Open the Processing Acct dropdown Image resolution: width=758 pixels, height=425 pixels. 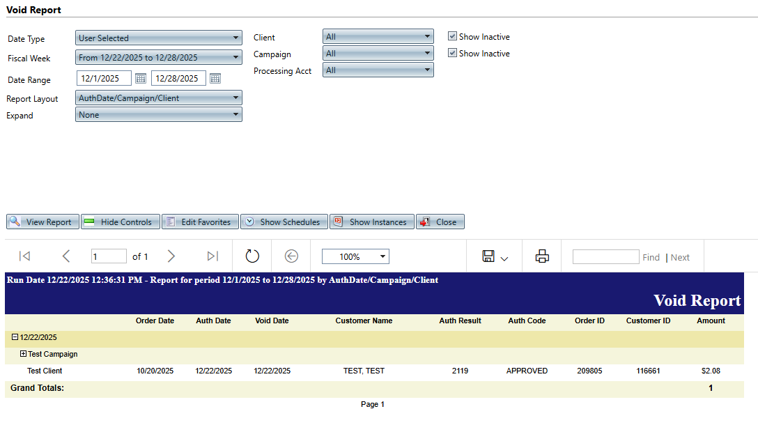pyautogui.click(x=378, y=70)
